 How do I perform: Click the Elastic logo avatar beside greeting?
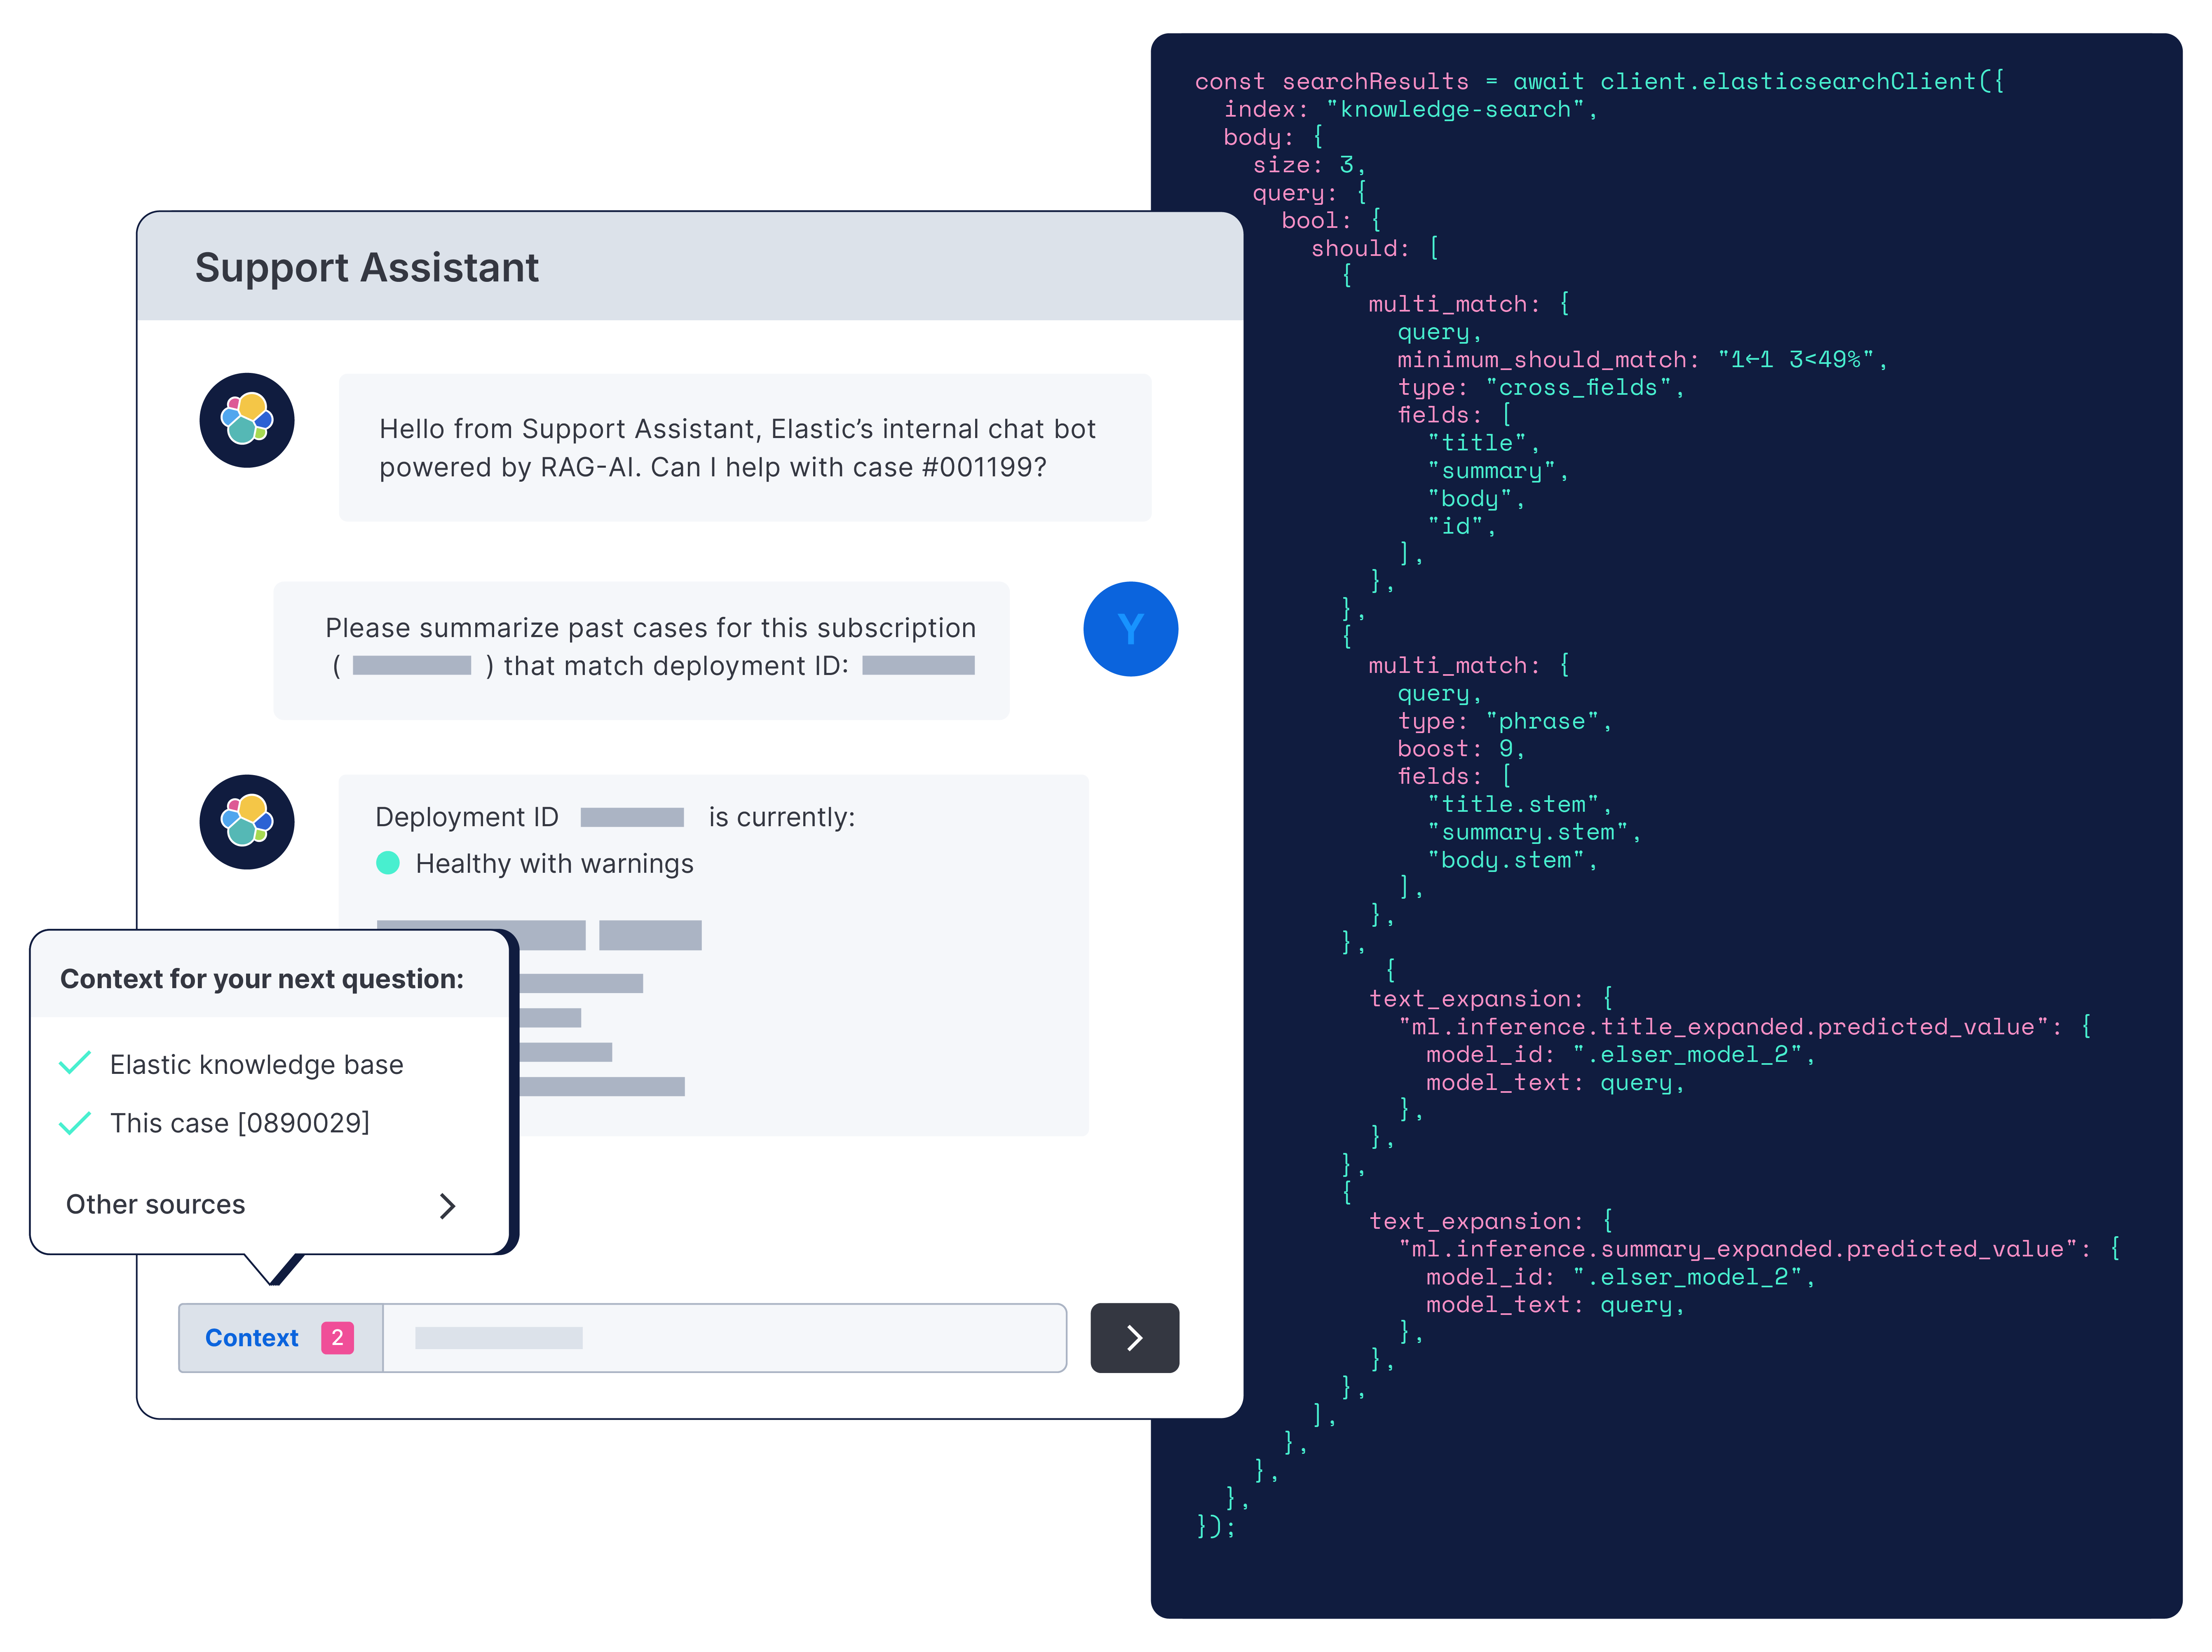(247, 420)
